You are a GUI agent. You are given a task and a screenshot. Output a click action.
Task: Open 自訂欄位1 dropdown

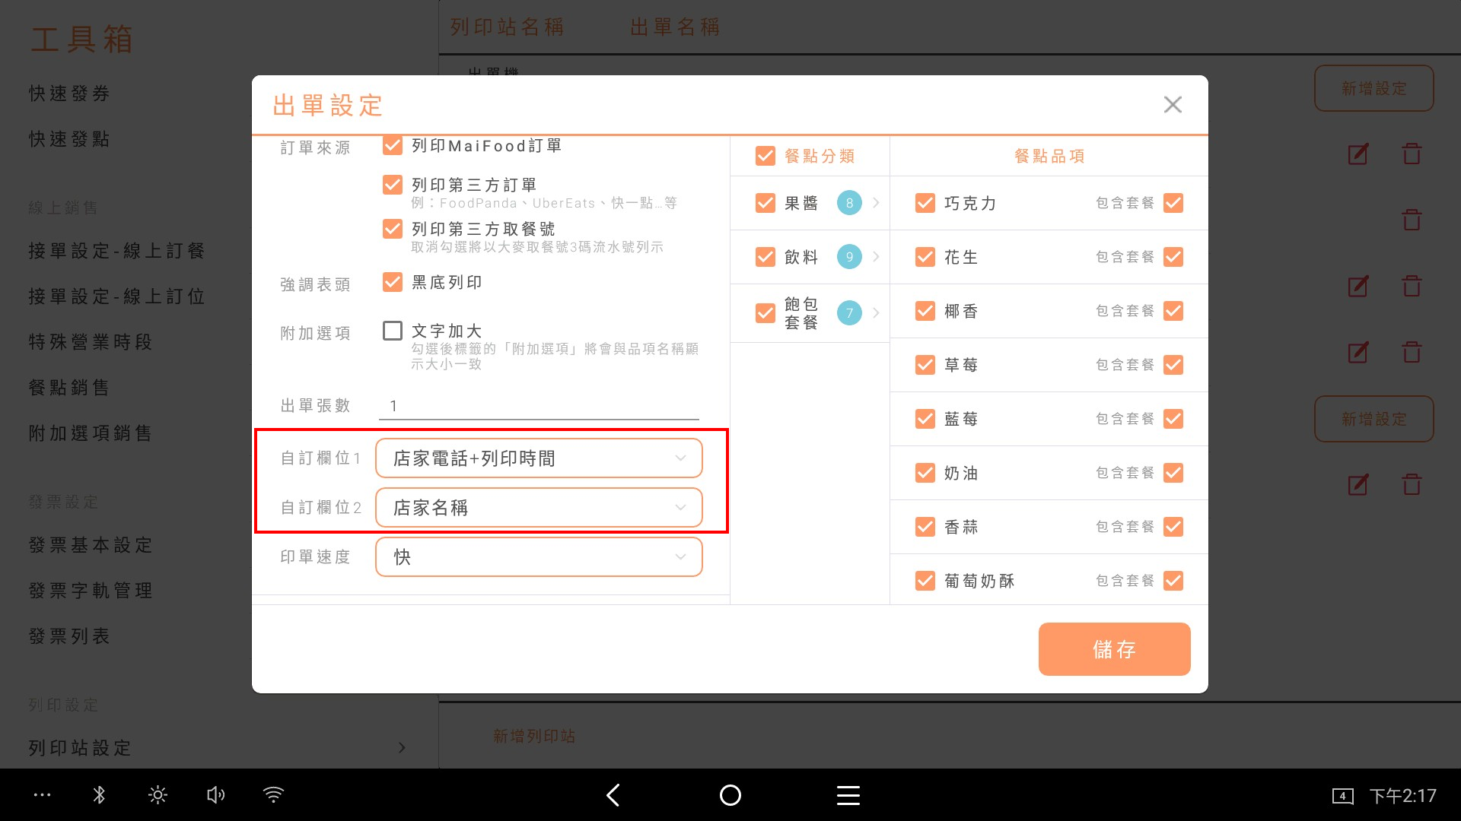(538, 458)
